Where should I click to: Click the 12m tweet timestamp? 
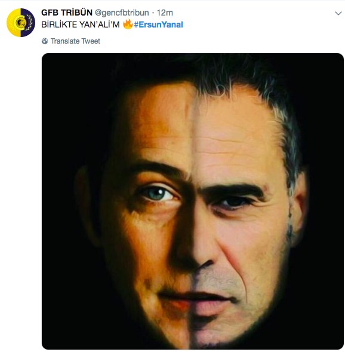[x=165, y=13]
